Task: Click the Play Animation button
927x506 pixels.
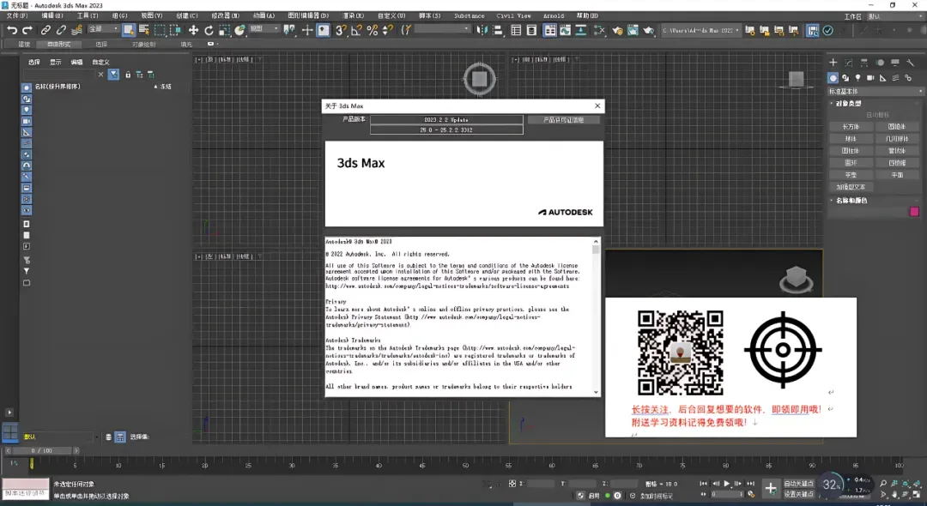Action: pyautogui.click(x=727, y=484)
